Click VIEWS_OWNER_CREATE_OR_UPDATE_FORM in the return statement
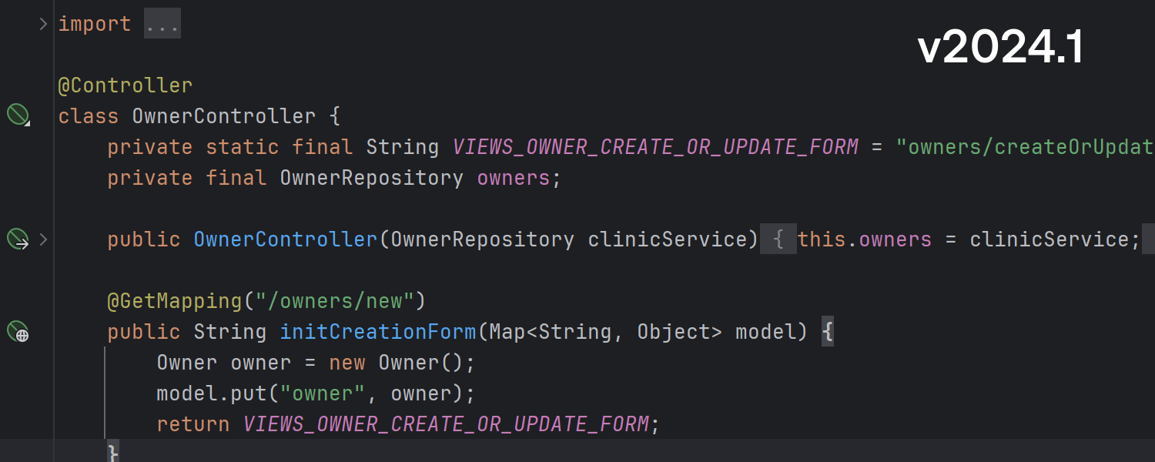1155x462 pixels. [x=446, y=424]
